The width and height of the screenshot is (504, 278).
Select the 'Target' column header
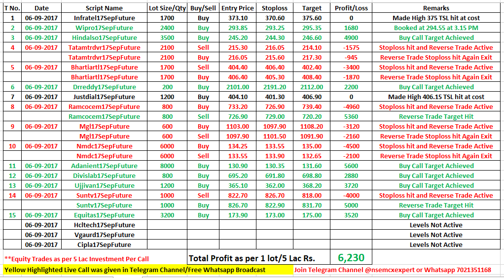312,8
